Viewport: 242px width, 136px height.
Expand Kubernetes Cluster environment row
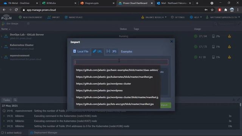click(2, 47)
